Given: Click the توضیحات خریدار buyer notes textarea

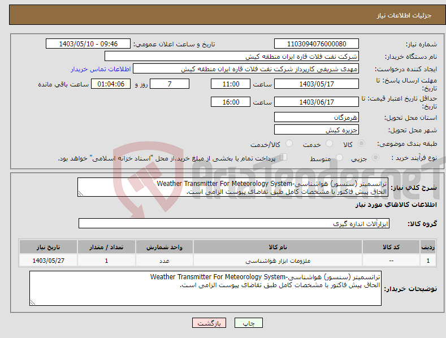Looking at the screenshot, I should 205,288.
